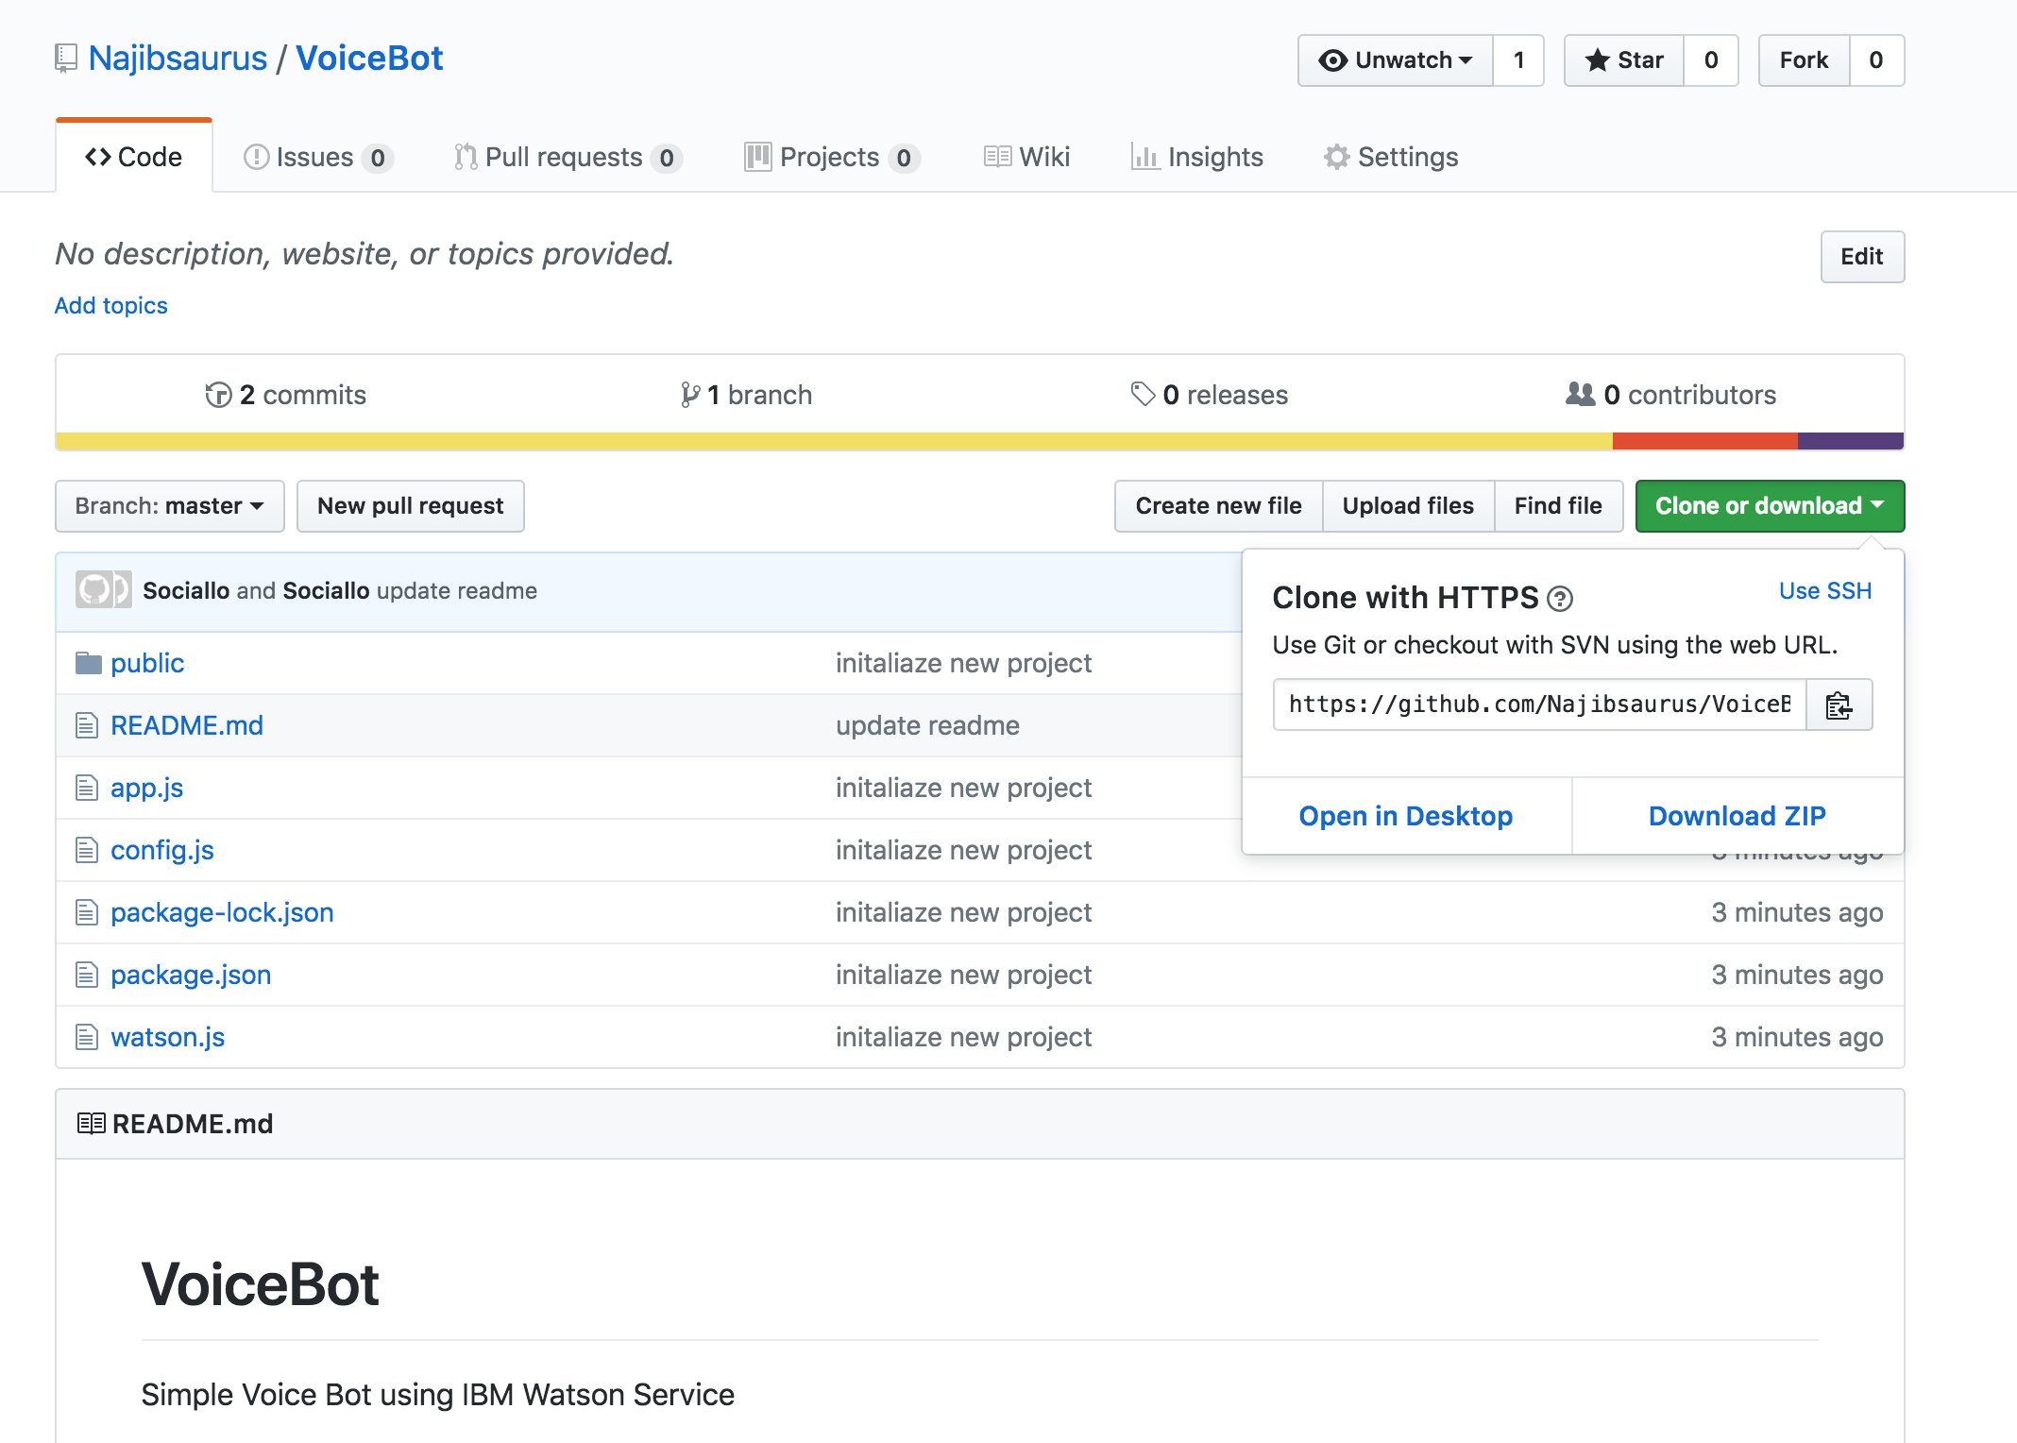Click New pull request button

click(x=411, y=506)
